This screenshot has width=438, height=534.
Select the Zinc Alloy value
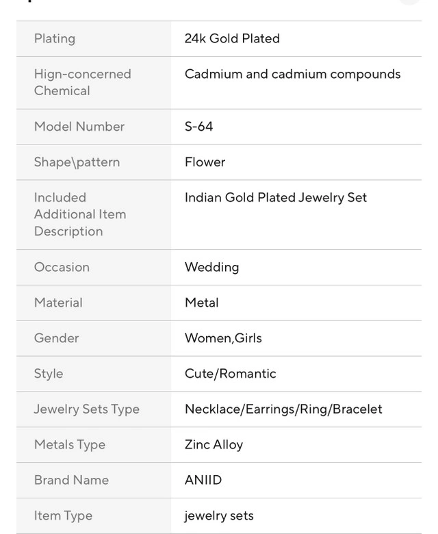[214, 445]
